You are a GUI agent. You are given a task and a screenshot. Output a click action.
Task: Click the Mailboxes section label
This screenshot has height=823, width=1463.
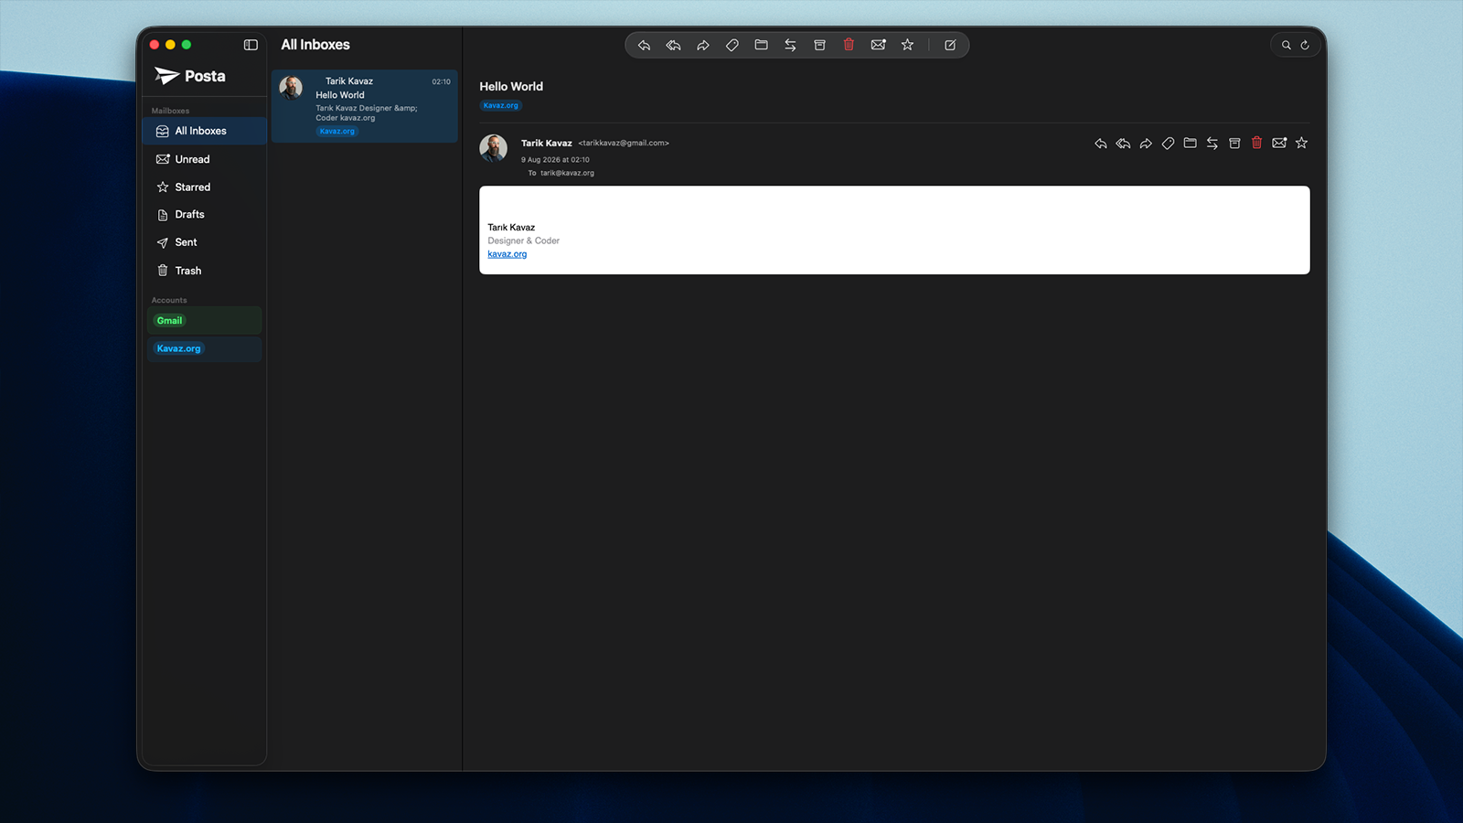pos(170,111)
